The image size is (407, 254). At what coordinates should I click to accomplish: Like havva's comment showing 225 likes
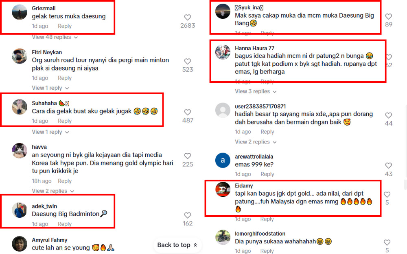187,156
